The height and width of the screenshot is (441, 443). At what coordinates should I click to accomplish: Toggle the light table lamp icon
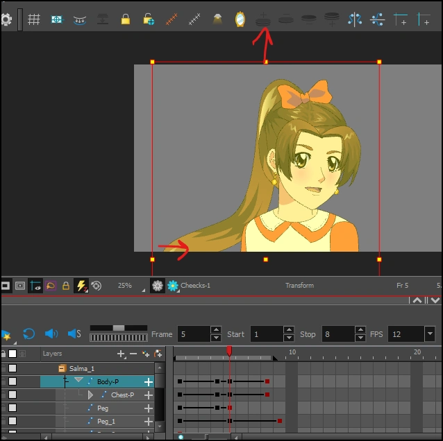tap(217, 19)
